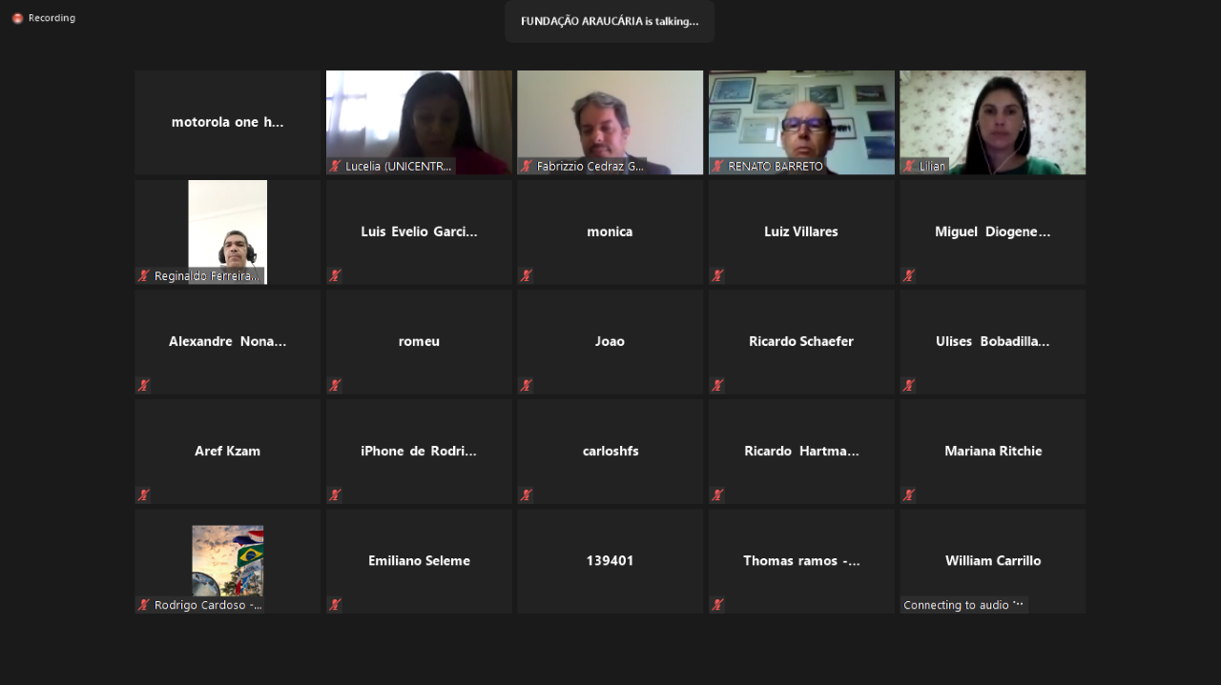1221x685 pixels.
Task: Click the 'Recording' label text
Action: pos(52,18)
